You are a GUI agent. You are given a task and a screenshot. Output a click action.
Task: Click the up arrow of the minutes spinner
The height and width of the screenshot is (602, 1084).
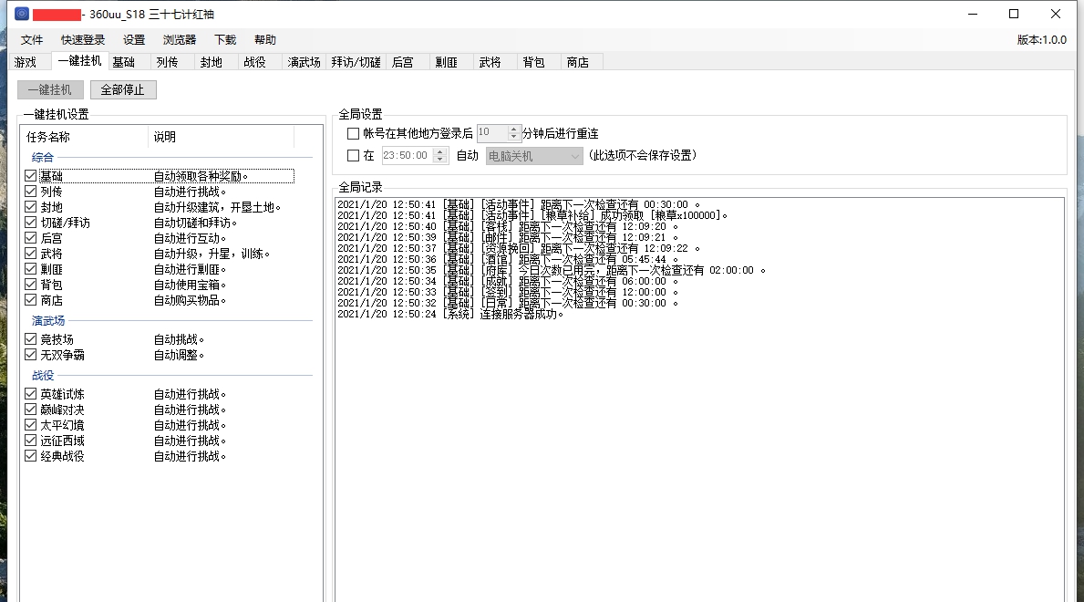[x=514, y=129]
